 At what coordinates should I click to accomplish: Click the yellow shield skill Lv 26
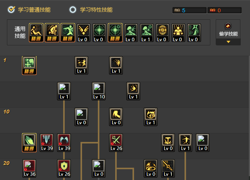(x=64, y=168)
